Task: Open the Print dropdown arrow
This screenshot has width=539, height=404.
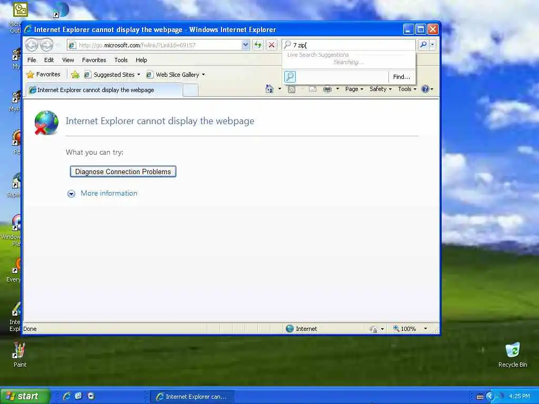Action: (x=337, y=89)
